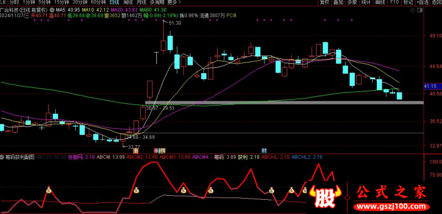Screen dimensions: 442x214
Task: Click the gray 38.97 - 39.51 gap band
Action: (284, 102)
